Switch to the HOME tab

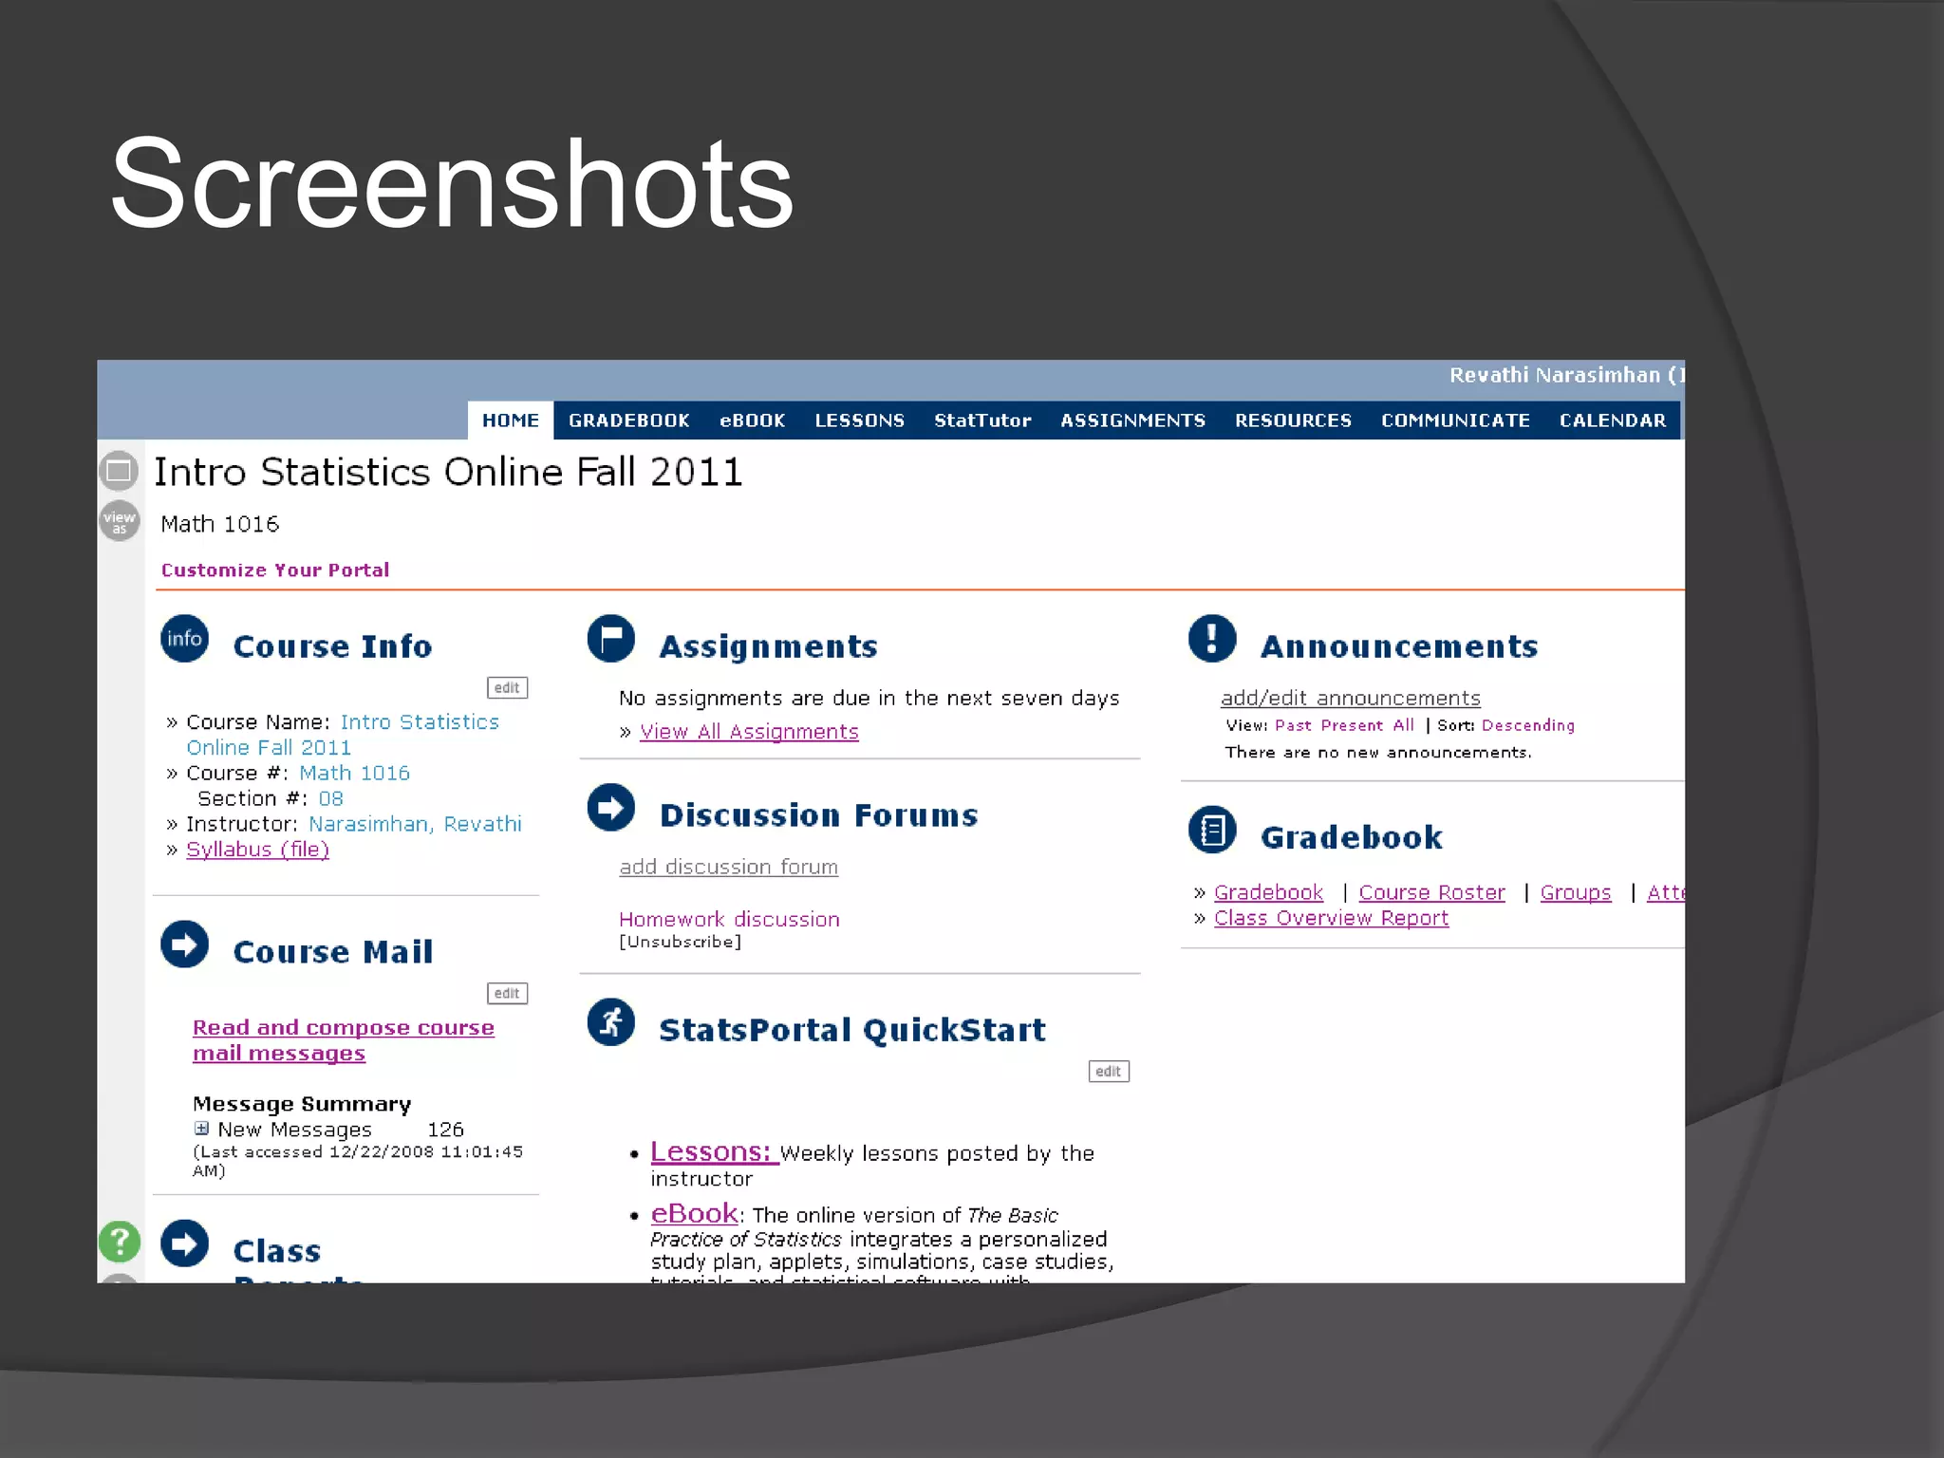511,421
